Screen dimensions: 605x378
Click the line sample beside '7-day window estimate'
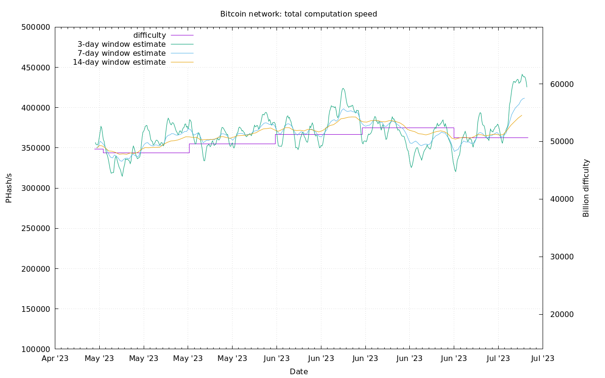(182, 53)
